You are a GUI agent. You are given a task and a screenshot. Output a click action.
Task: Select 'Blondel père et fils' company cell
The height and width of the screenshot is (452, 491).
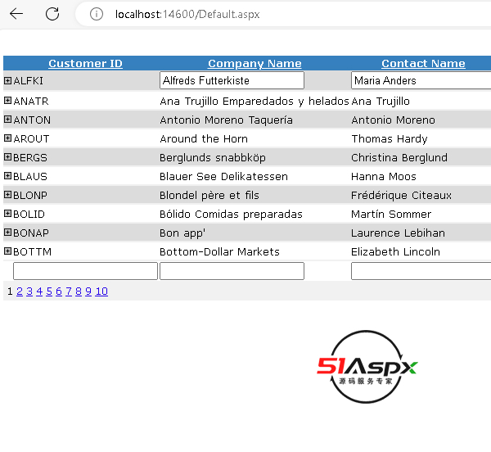coord(209,195)
